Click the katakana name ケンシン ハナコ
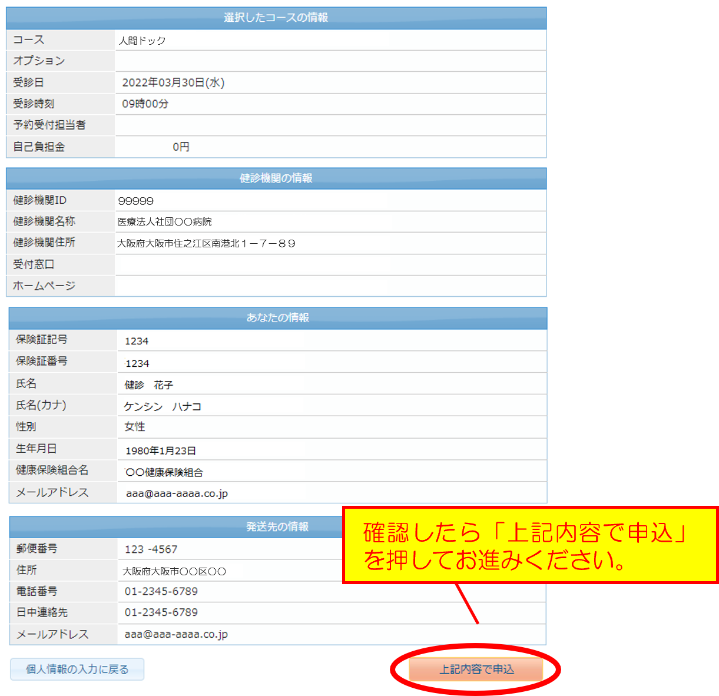The image size is (719, 696). click(x=163, y=407)
